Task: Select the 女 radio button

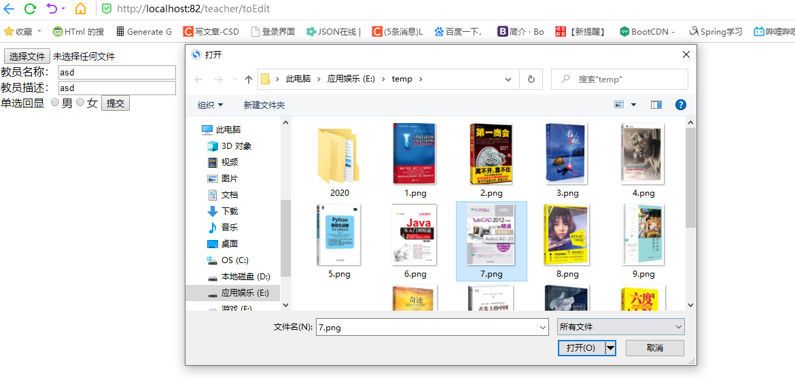Action: coord(79,103)
